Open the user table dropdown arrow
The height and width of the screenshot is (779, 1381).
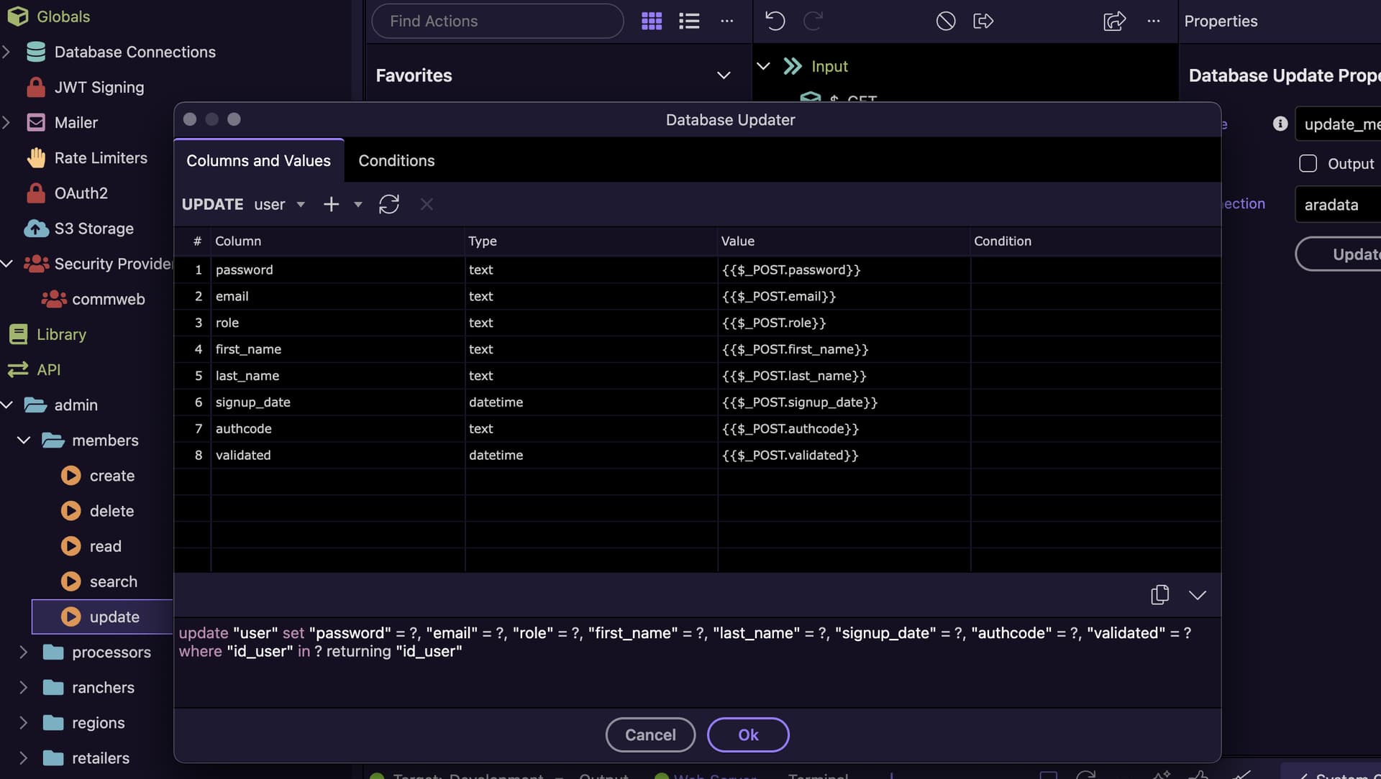[x=301, y=205]
